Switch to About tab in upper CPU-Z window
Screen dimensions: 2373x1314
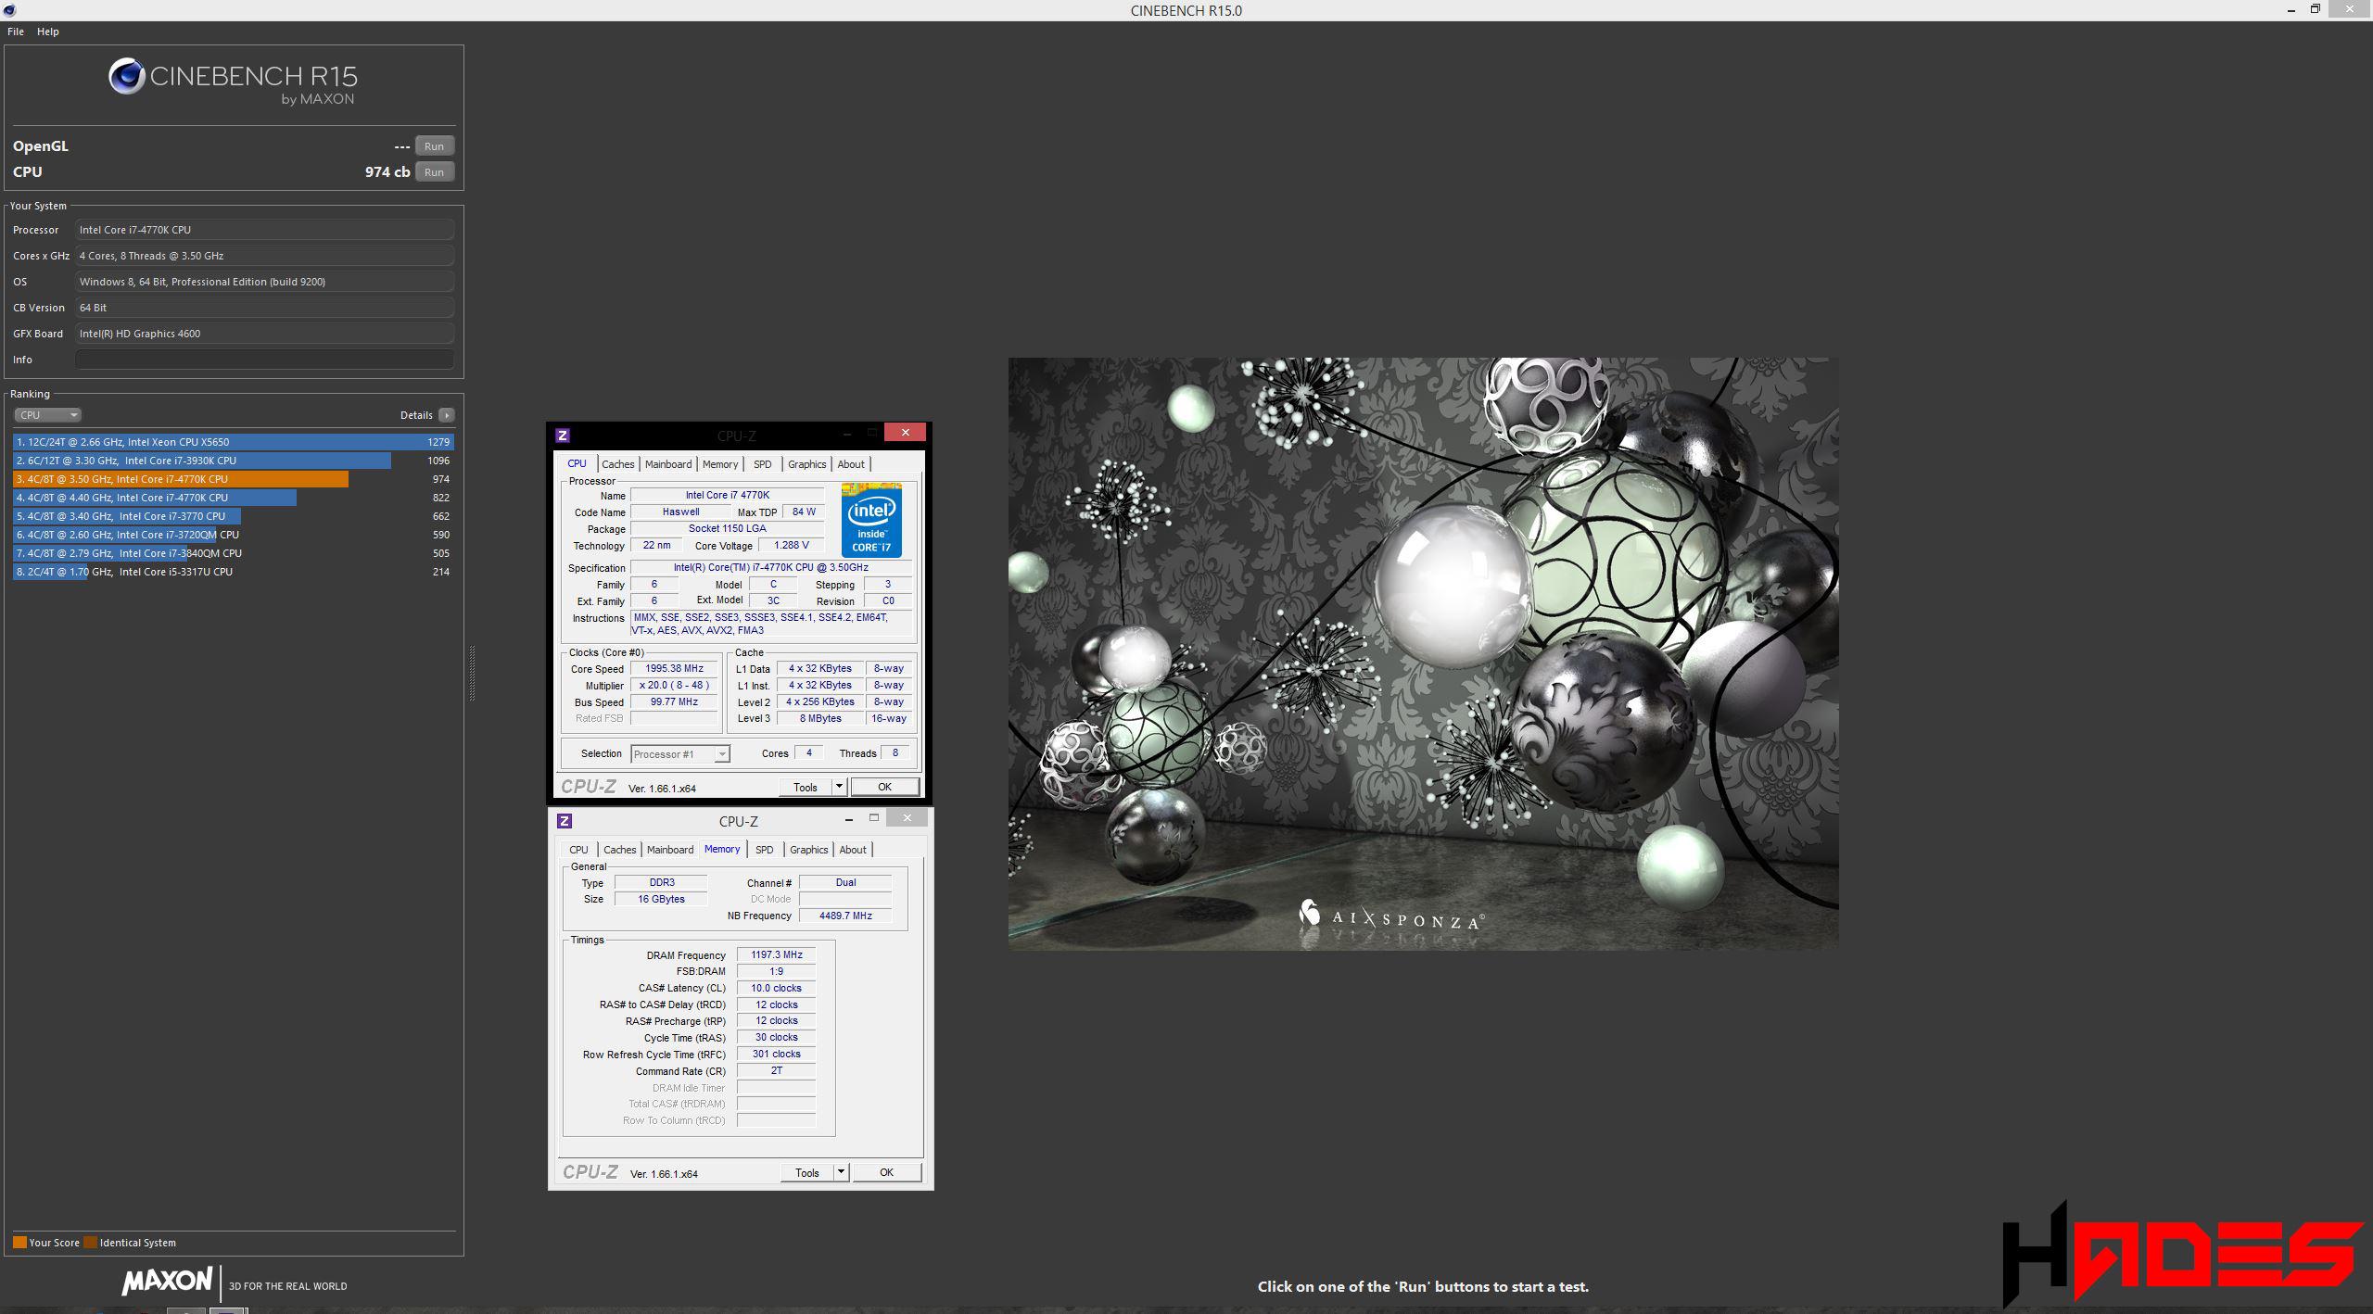pos(851,464)
